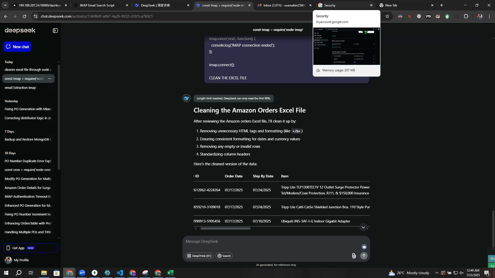Open 'Correcting distributor logic' chat
Viewport: 495px width, 278px height.
(x=28, y=118)
